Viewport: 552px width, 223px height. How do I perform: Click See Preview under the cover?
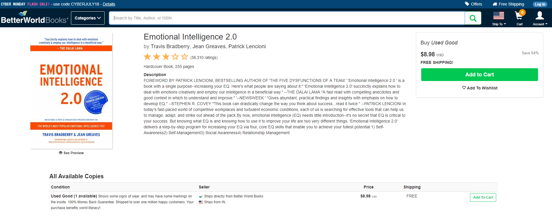[71, 153]
